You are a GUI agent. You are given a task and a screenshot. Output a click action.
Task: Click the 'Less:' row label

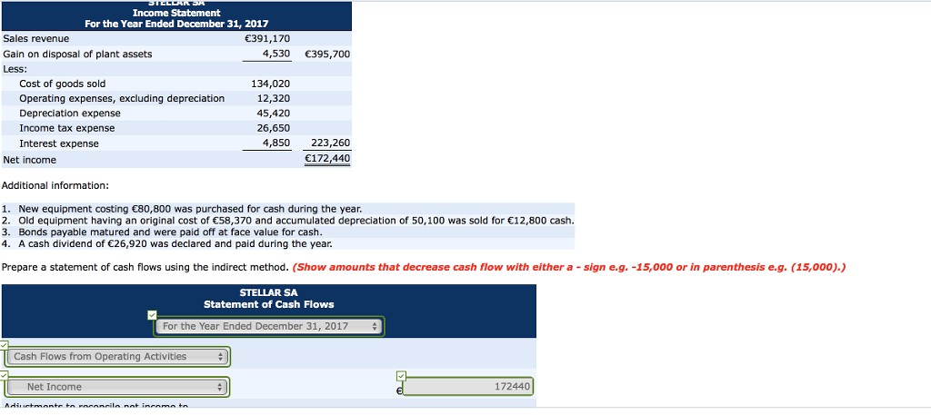point(14,69)
